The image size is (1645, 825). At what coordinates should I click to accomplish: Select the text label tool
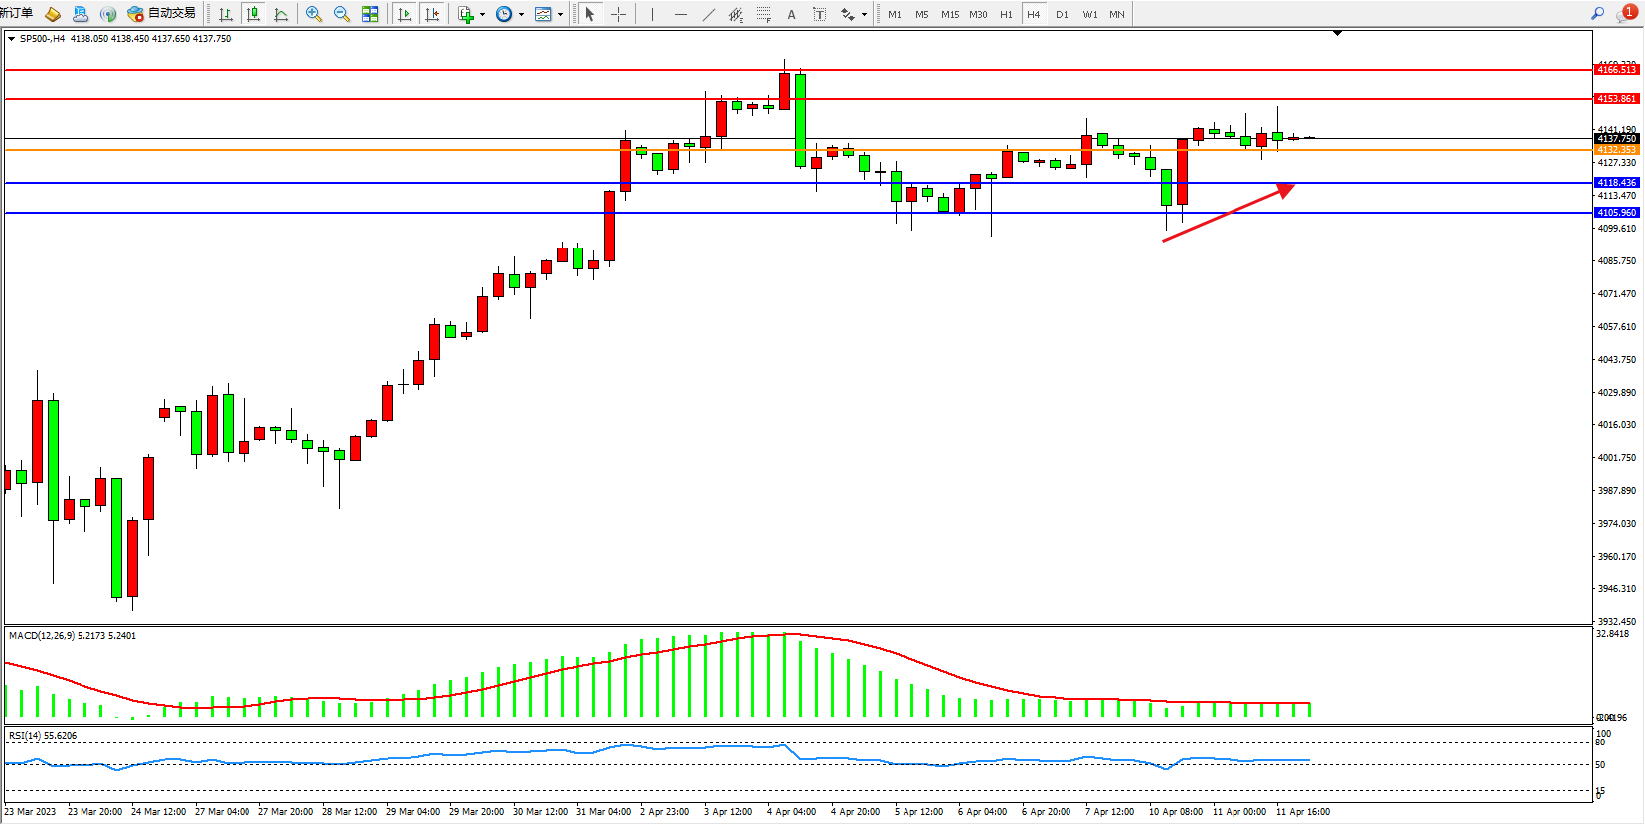point(791,14)
